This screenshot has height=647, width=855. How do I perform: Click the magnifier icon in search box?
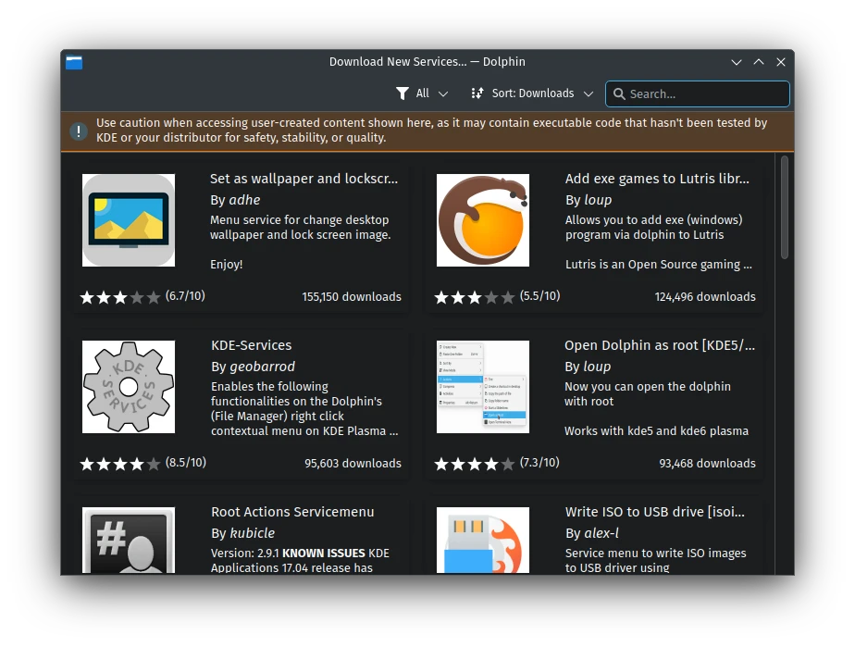point(619,93)
